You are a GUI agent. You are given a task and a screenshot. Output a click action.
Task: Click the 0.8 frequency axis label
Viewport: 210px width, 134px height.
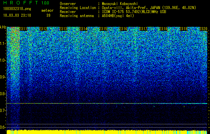[x=3, y=94]
